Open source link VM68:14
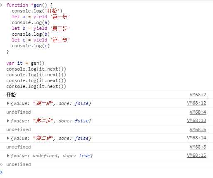Screen dimensions: 213x178 (196, 138)
